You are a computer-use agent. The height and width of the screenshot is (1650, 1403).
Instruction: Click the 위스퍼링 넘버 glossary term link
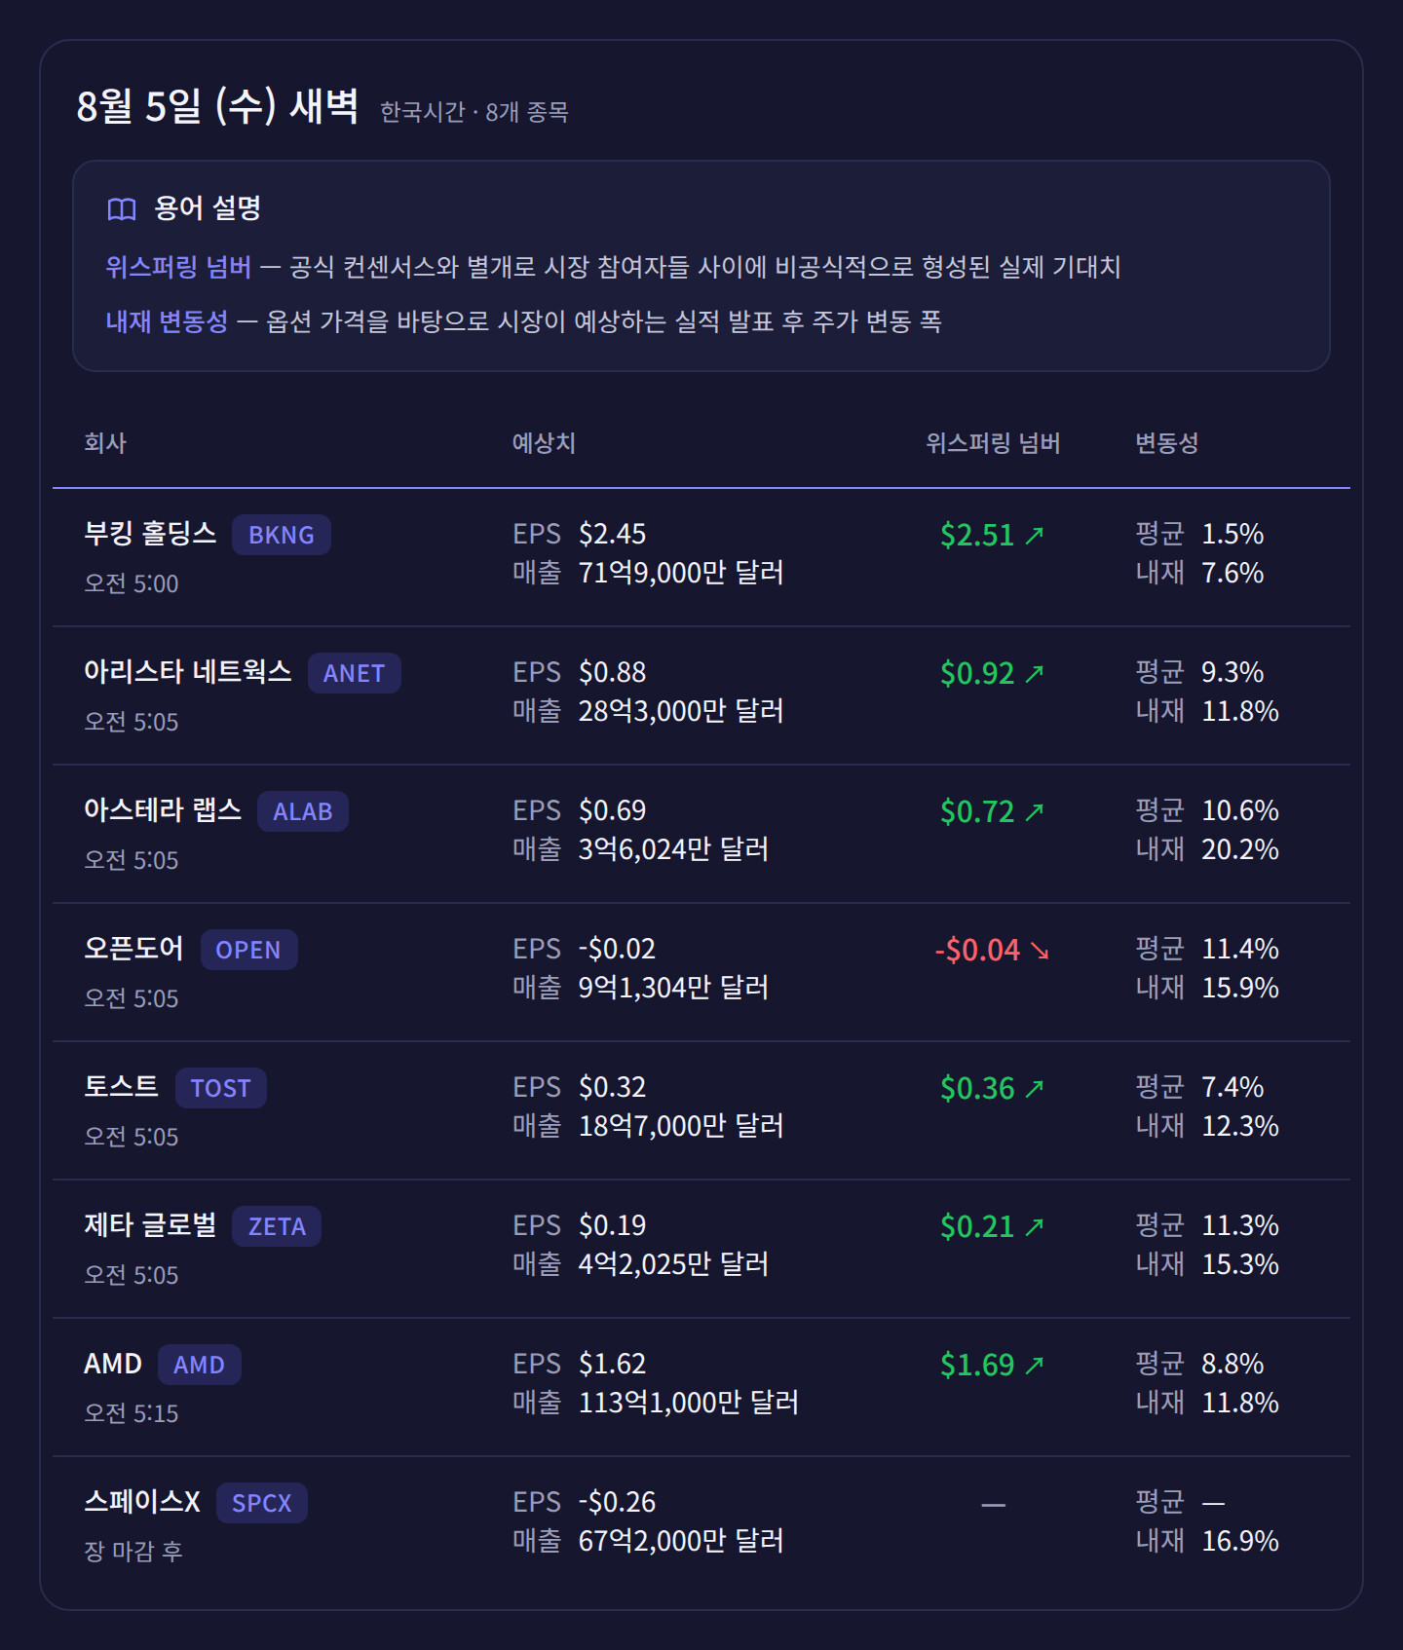click(178, 267)
